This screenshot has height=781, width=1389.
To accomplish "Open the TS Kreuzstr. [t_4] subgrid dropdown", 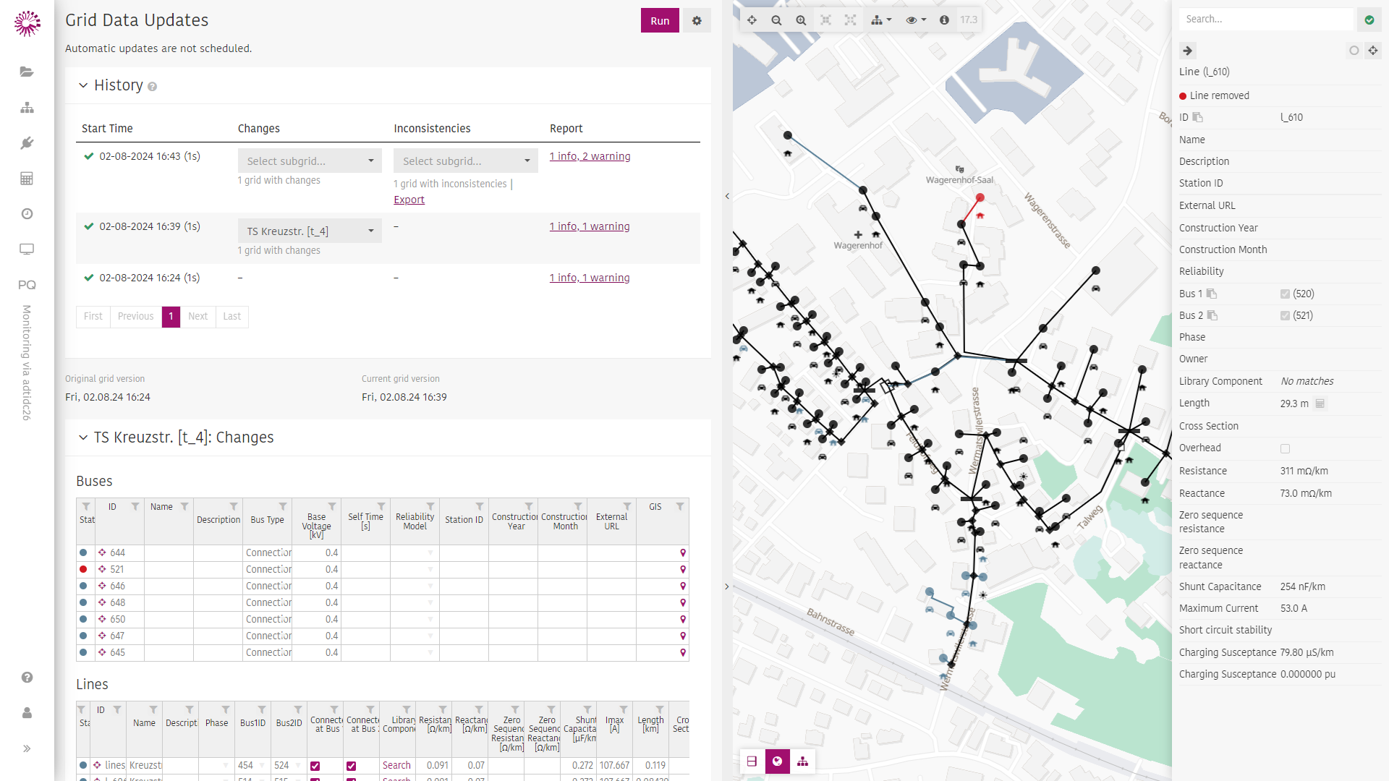I will click(310, 231).
